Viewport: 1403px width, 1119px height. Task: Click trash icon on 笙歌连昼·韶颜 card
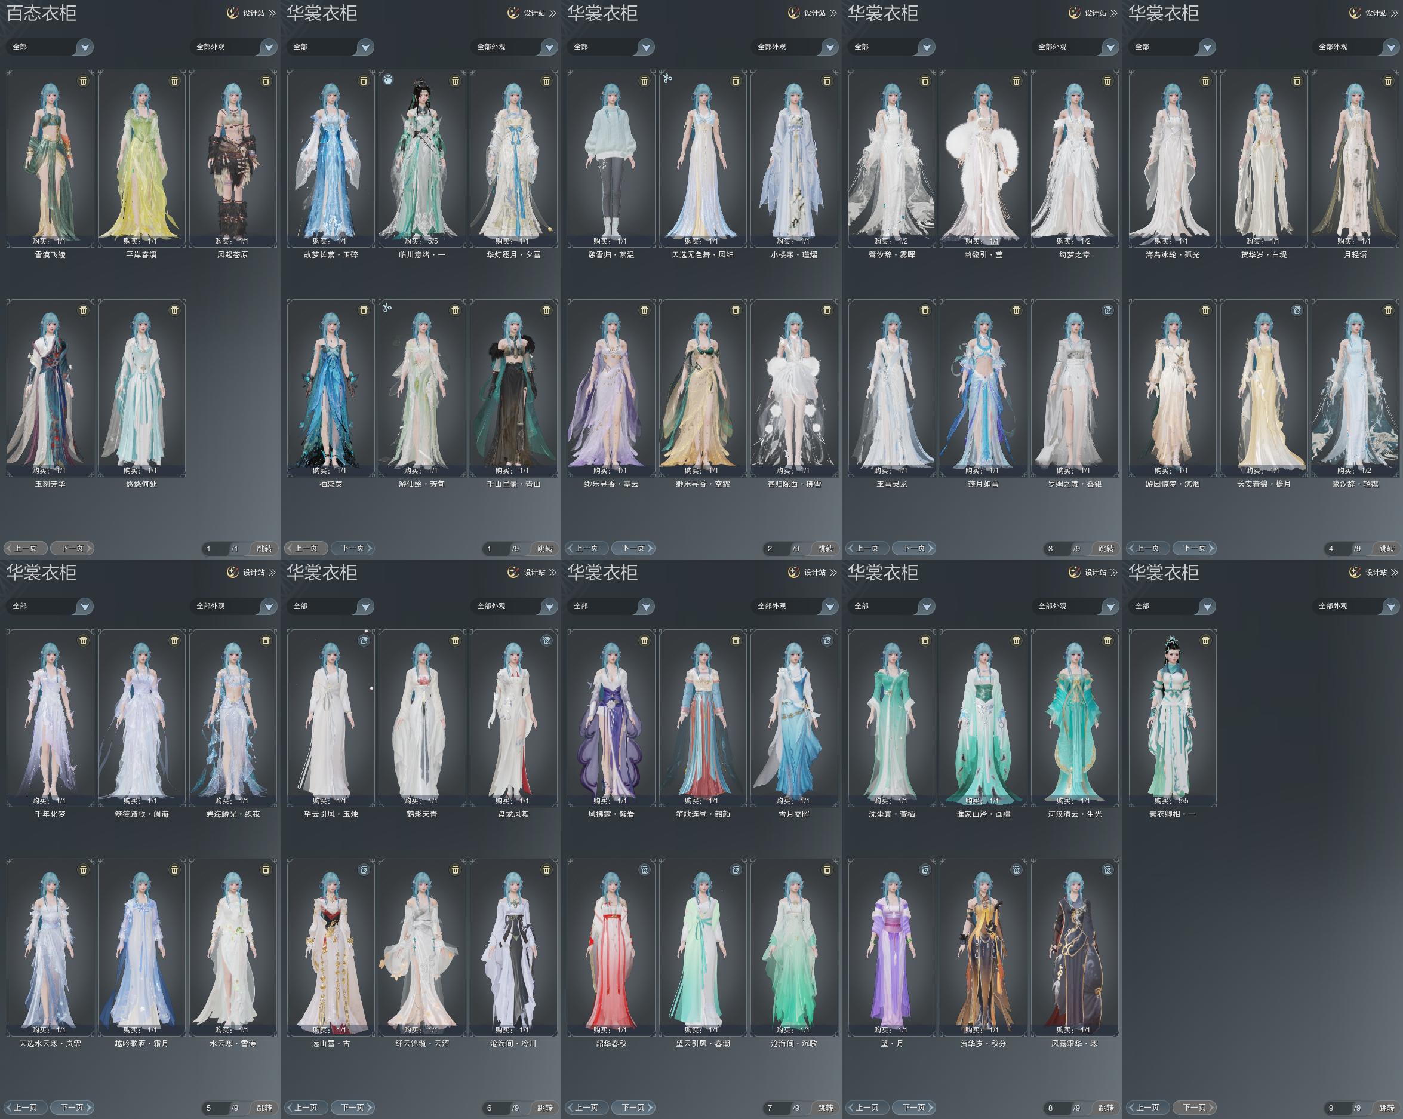(736, 641)
